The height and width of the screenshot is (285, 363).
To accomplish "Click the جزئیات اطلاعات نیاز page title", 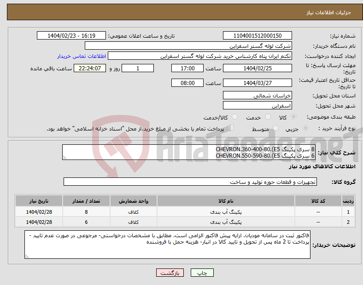I will (329, 12).
